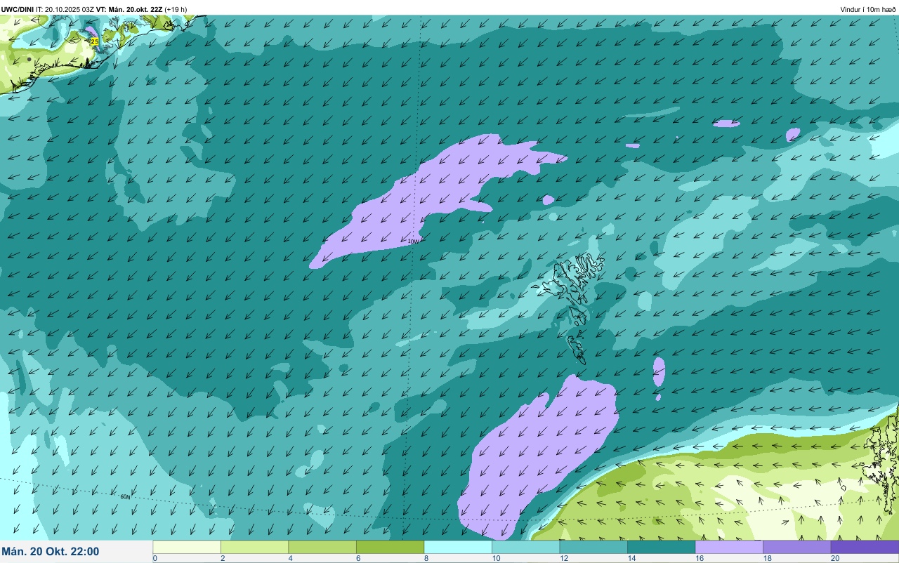Click the pale yellow 0–2 legend swatch
Image resolution: width=899 pixels, height=563 pixels.
pyautogui.click(x=187, y=547)
